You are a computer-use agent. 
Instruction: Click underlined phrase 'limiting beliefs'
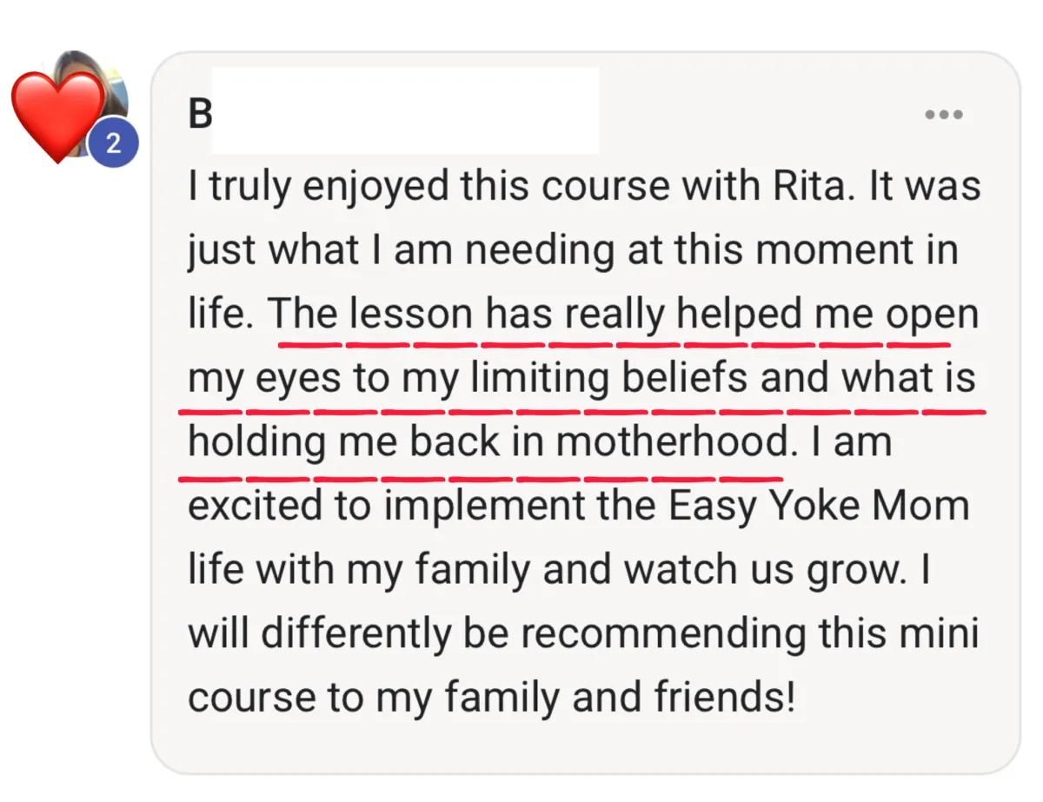click(x=608, y=378)
